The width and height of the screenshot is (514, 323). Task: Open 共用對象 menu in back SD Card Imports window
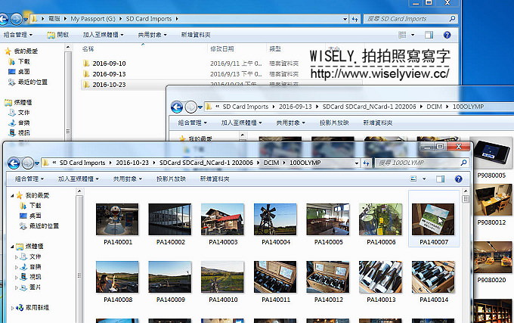click(x=152, y=35)
